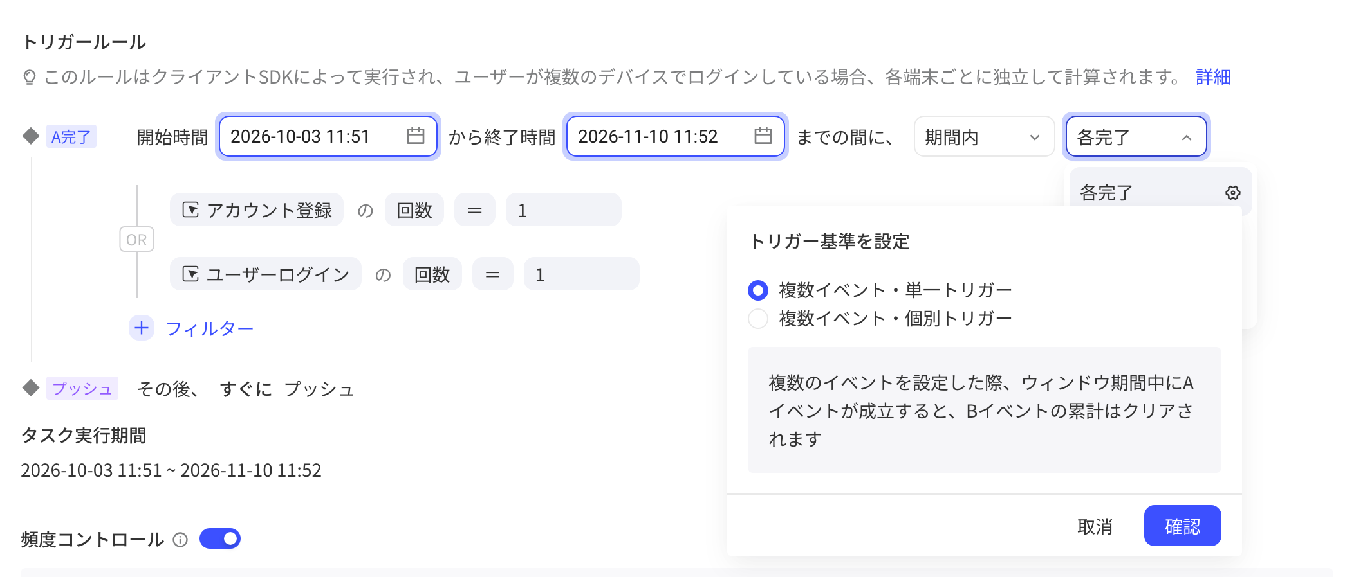
Task: Click the end time field 2026-11-10 11:52
Action: [x=676, y=136]
